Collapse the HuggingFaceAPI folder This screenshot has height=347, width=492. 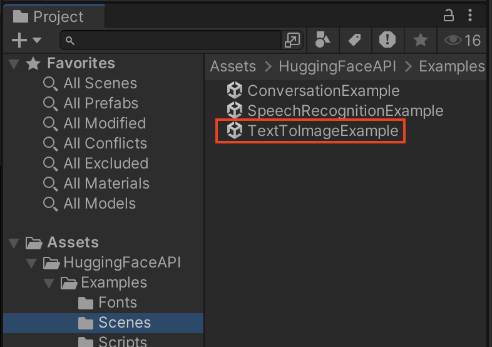point(31,263)
